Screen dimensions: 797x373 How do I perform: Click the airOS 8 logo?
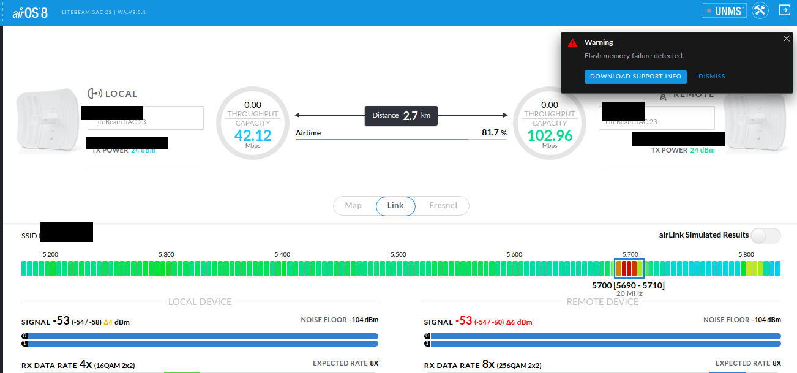(x=30, y=12)
